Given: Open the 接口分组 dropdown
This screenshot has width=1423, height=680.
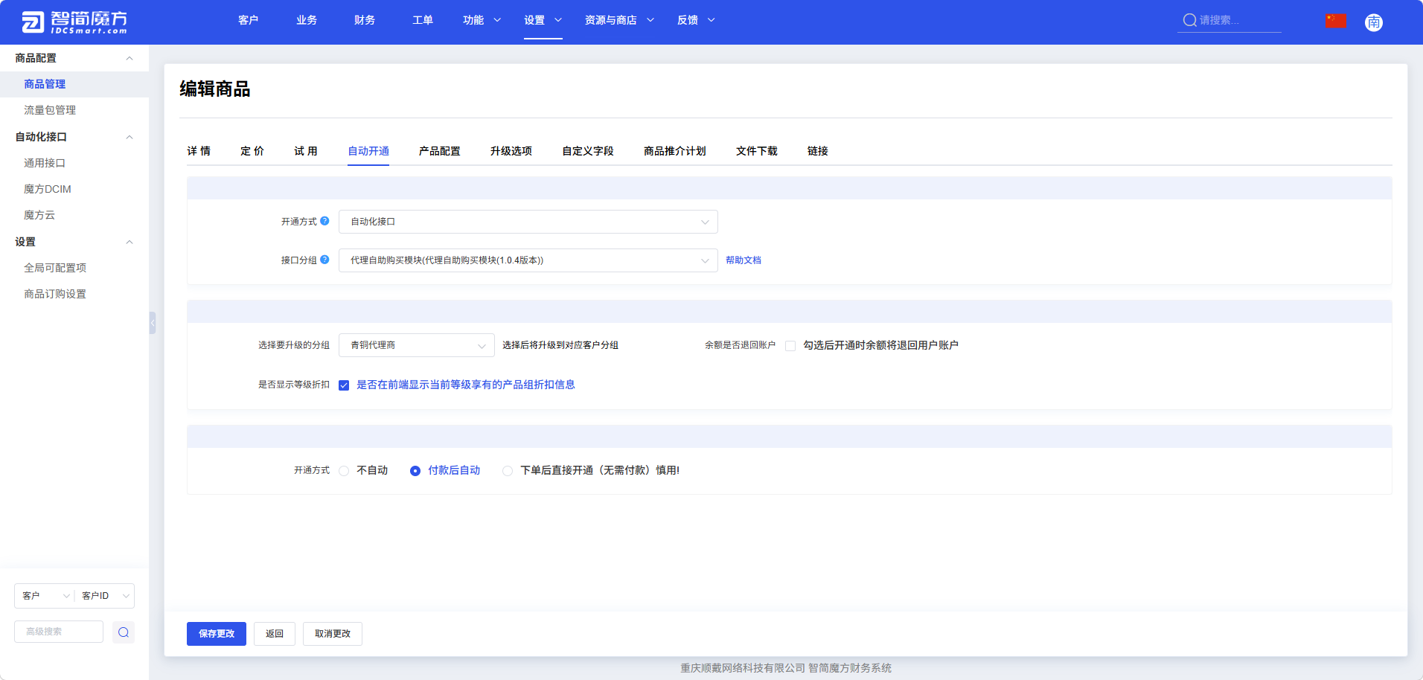Looking at the screenshot, I should pyautogui.click(x=528, y=260).
